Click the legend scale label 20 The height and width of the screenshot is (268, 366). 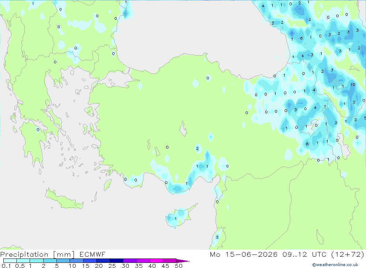click(x=99, y=266)
